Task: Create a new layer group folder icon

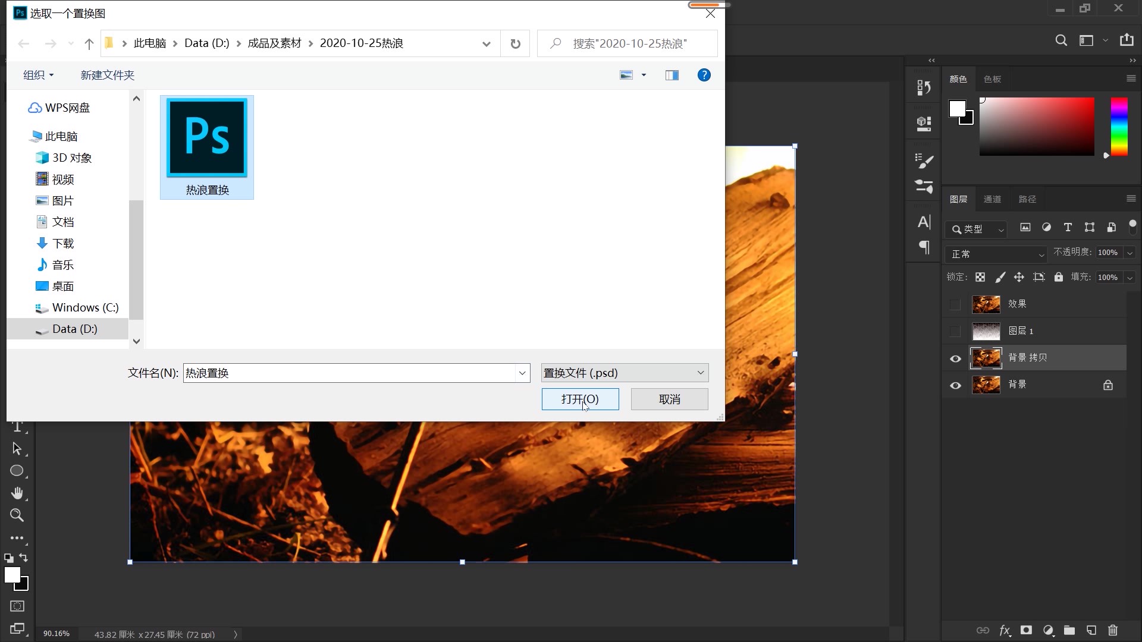Action: pyautogui.click(x=1069, y=630)
